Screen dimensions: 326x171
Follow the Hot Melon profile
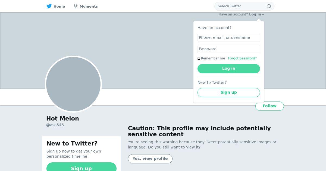(x=269, y=106)
